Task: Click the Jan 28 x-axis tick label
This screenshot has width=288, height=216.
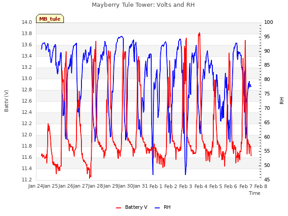Action: [96, 186]
